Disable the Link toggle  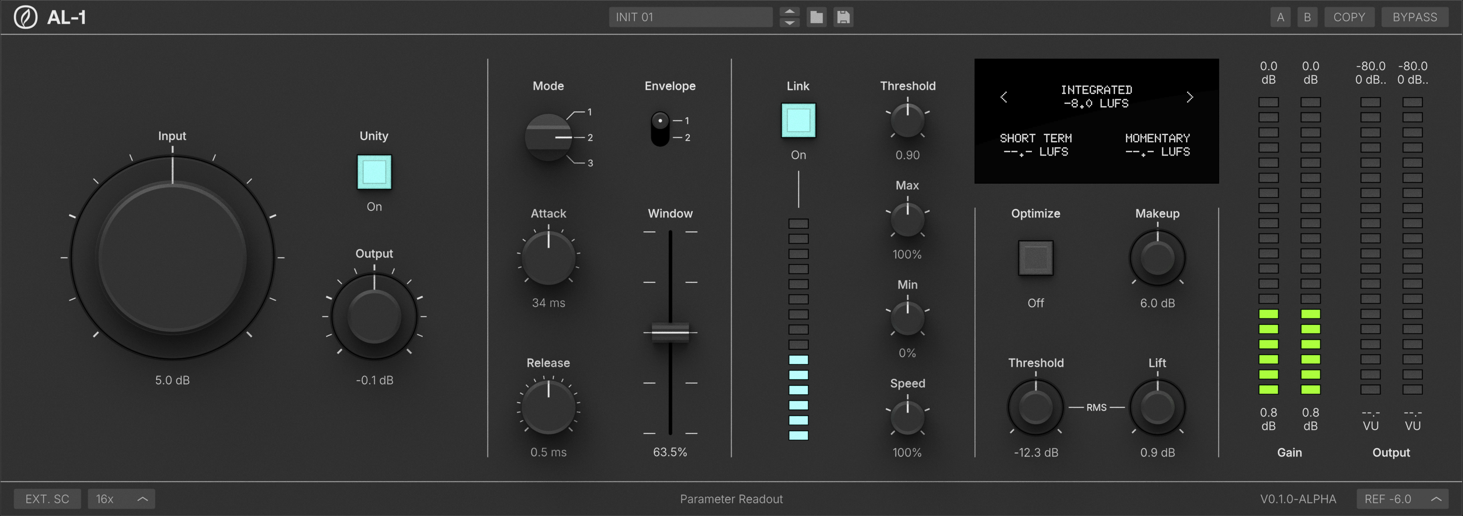click(798, 120)
